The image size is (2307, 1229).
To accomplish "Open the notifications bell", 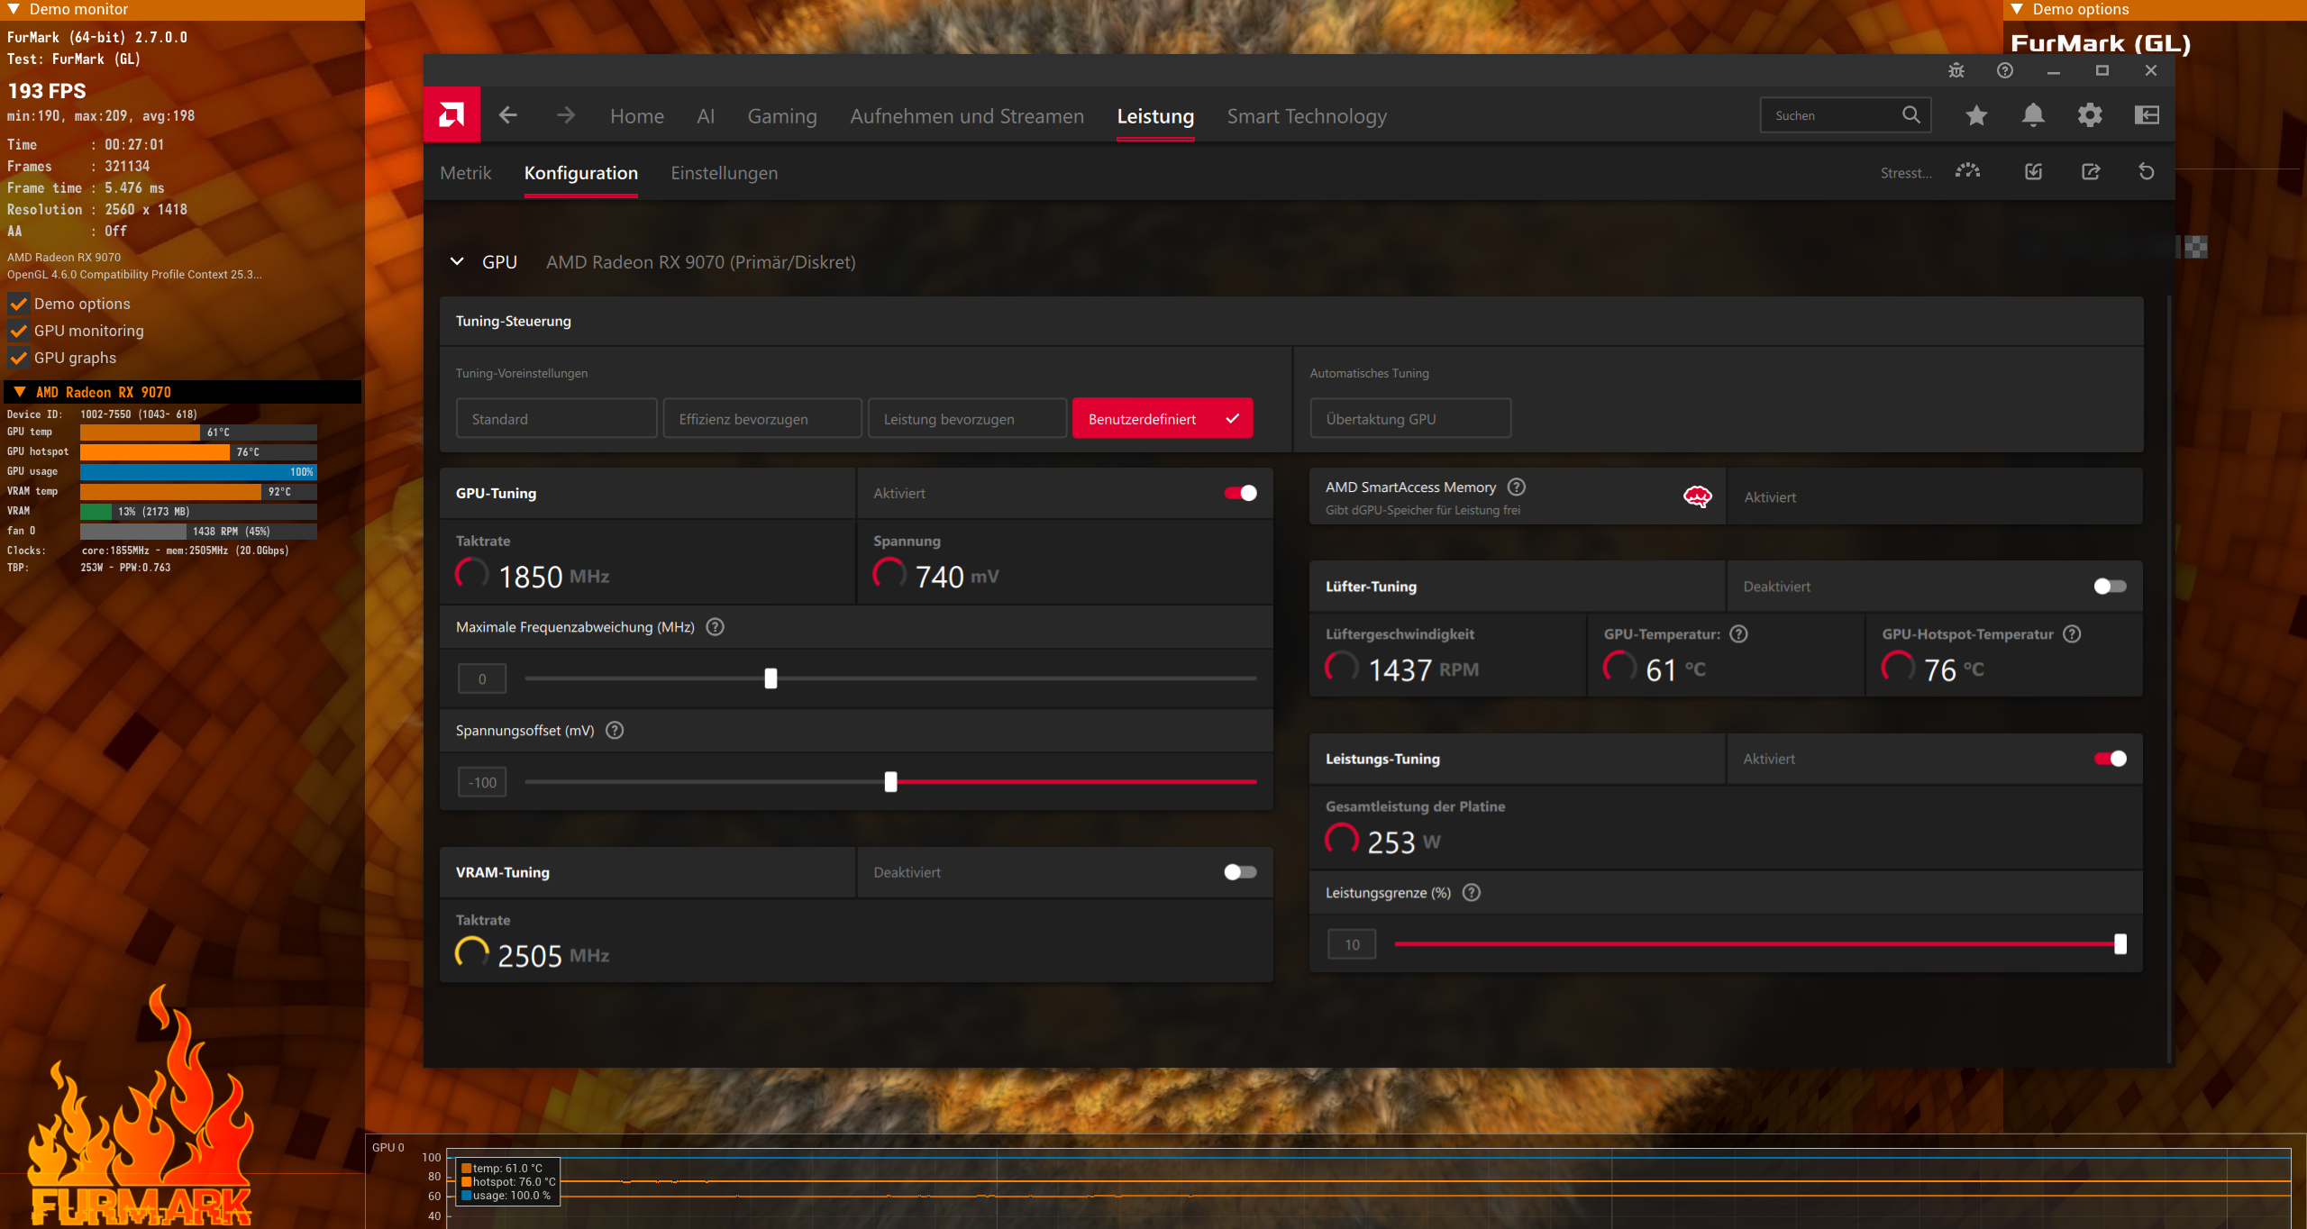I will [2033, 115].
